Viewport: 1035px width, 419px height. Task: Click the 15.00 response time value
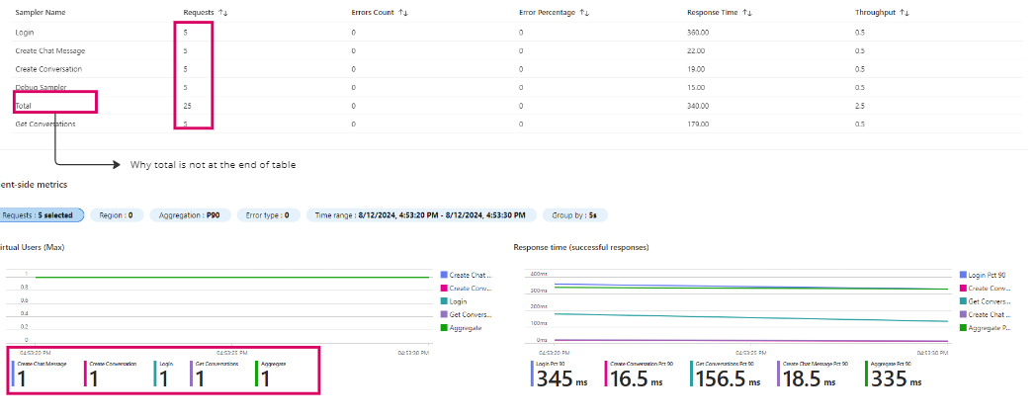[695, 88]
